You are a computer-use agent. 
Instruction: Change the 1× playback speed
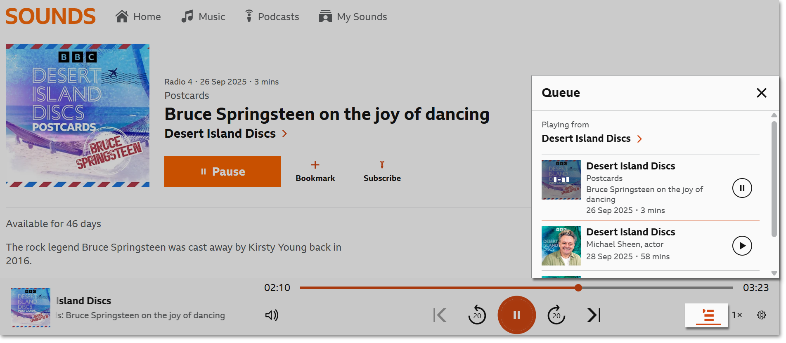point(737,315)
